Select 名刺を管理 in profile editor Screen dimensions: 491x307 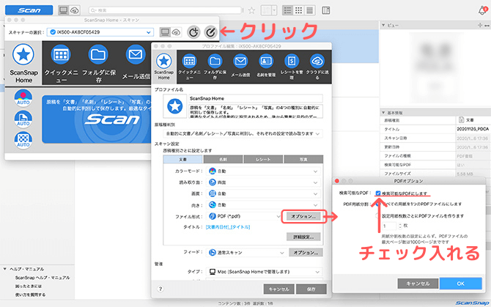click(266, 66)
